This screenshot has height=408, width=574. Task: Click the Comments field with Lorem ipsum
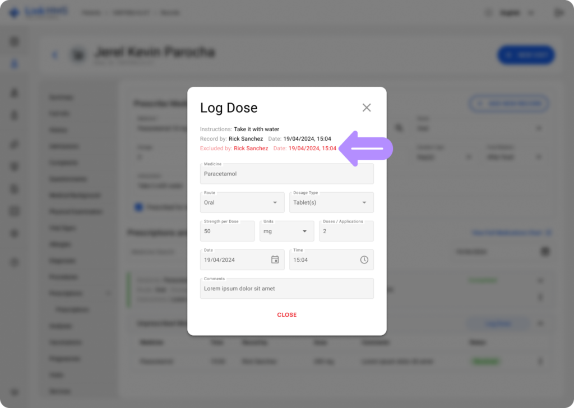(286, 289)
